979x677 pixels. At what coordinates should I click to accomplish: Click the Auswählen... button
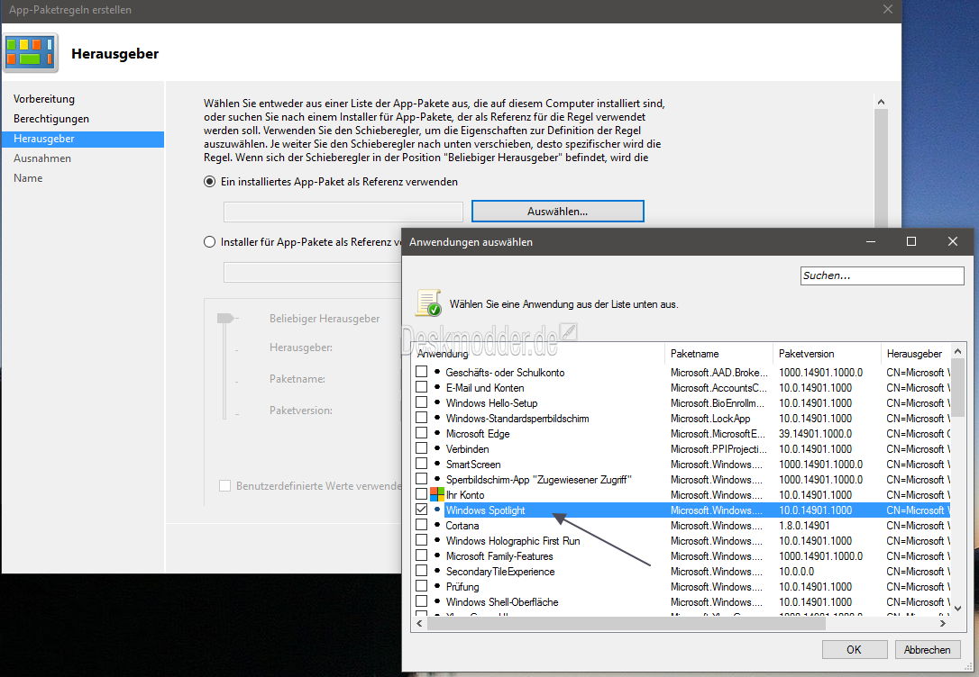pos(557,212)
